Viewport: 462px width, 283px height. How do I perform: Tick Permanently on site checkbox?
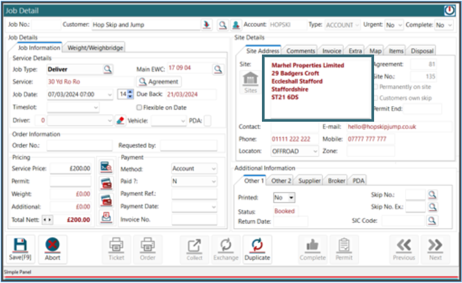(x=376, y=87)
